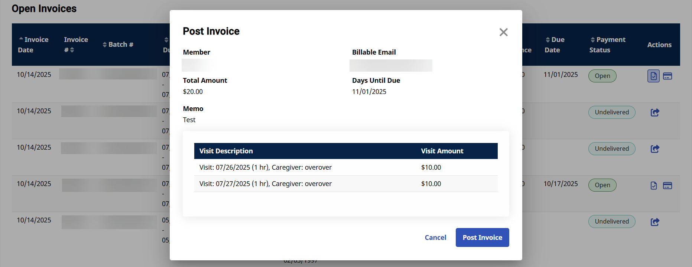Click document-check icon for invoice due 11/01/2025
692x267 pixels.
point(653,76)
